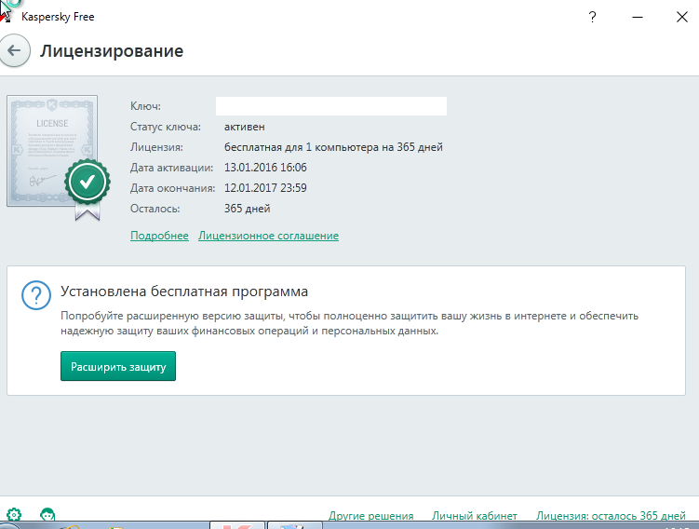699x529 pixels.
Task: Click the Лицензирование page heading
Action: pyautogui.click(x=112, y=51)
